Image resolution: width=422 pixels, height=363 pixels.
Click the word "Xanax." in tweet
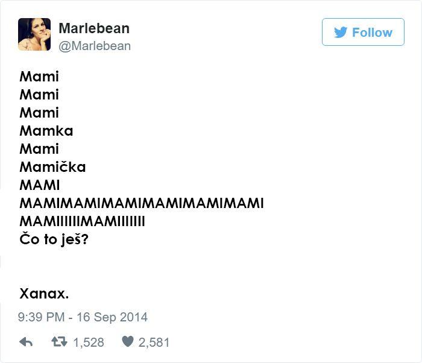click(44, 294)
